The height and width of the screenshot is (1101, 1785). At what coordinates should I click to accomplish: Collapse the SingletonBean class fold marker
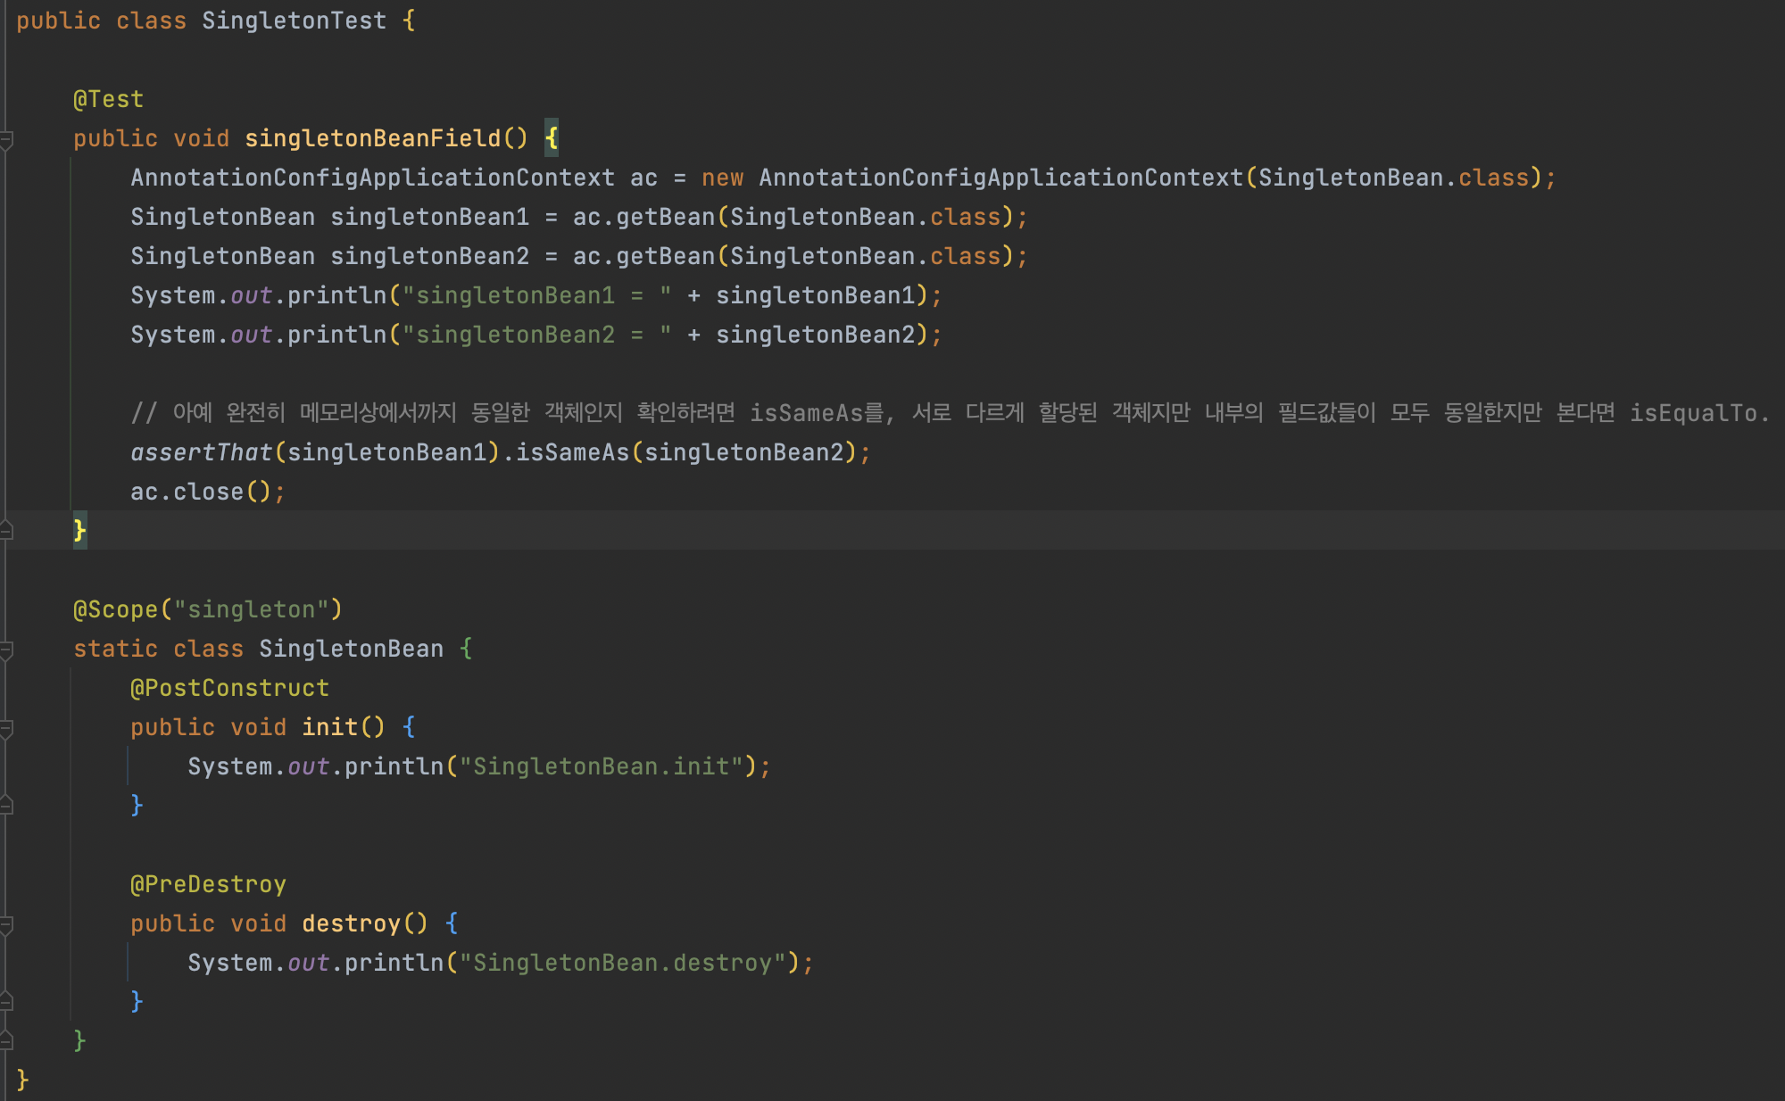pos(5,650)
